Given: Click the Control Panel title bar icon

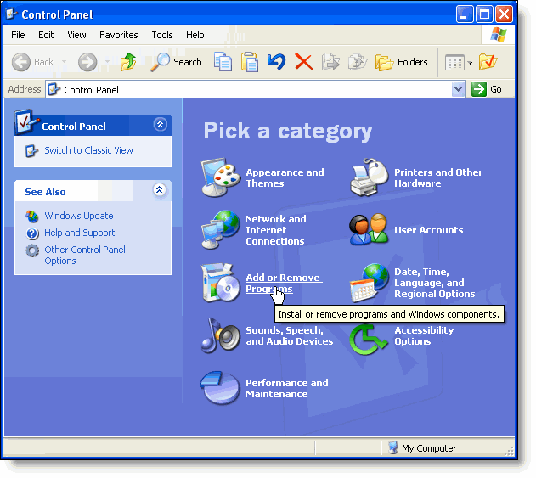Looking at the screenshot, I should click(12, 14).
